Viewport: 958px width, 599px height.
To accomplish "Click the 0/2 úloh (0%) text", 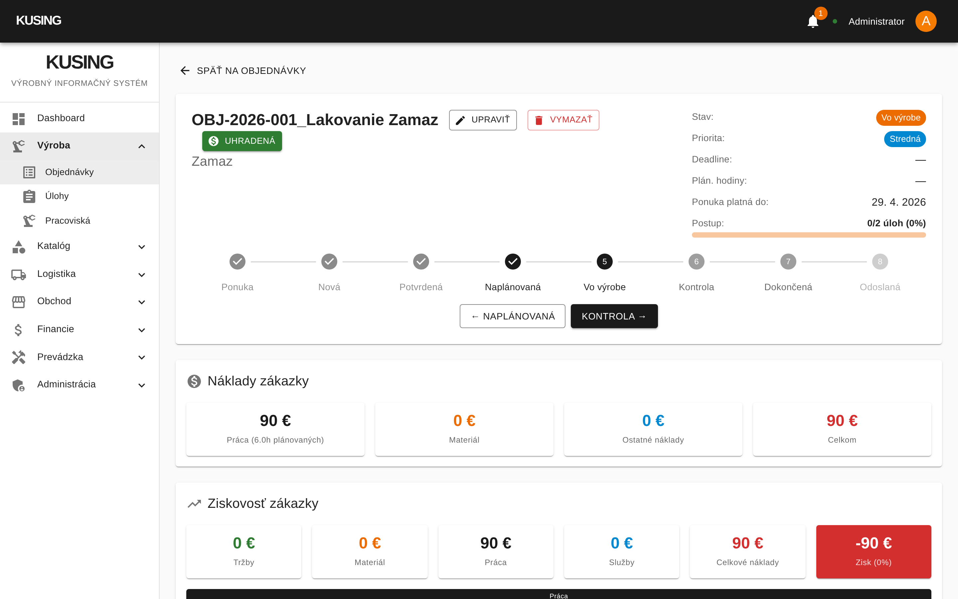I will click(x=896, y=223).
